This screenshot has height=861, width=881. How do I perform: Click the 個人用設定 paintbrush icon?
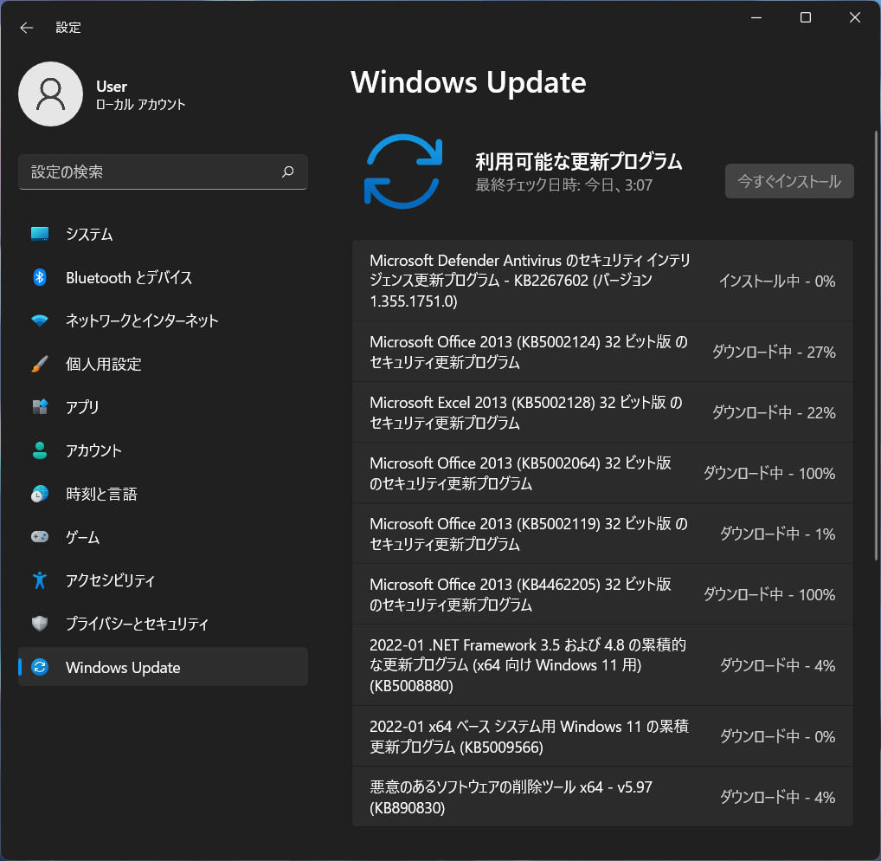click(39, 364)
